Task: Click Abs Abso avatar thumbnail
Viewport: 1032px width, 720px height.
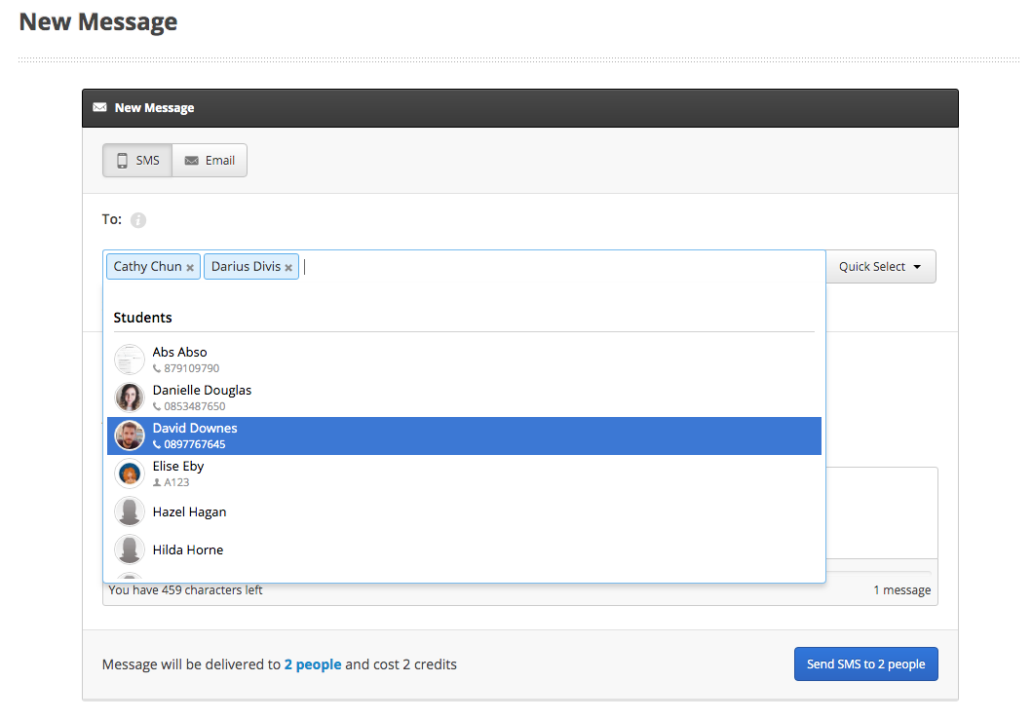Action: coord(130,360)
